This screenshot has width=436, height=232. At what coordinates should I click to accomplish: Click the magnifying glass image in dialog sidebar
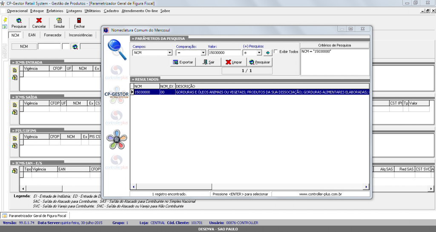click(x=117, y=49)
